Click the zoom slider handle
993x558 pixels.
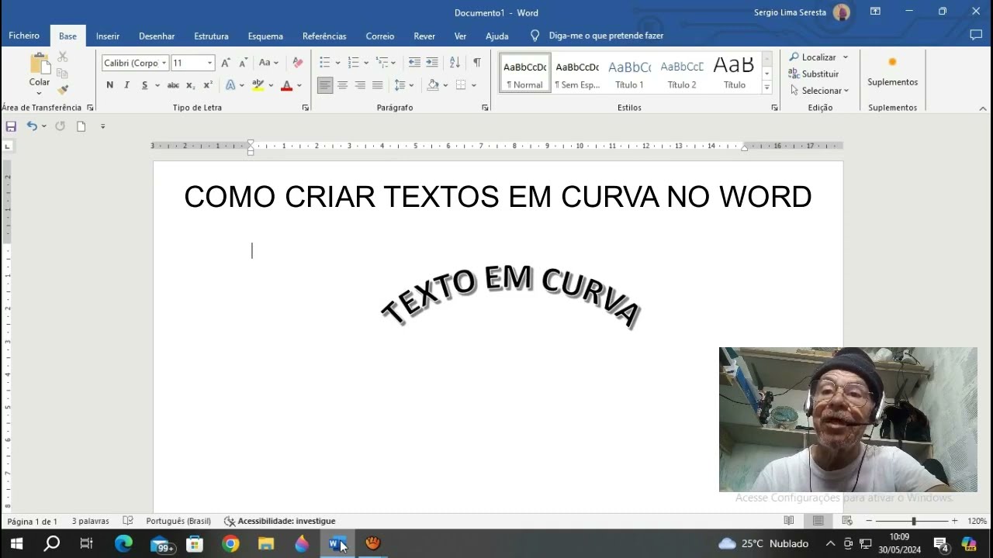pyautogui.click(x=913, y=521)
